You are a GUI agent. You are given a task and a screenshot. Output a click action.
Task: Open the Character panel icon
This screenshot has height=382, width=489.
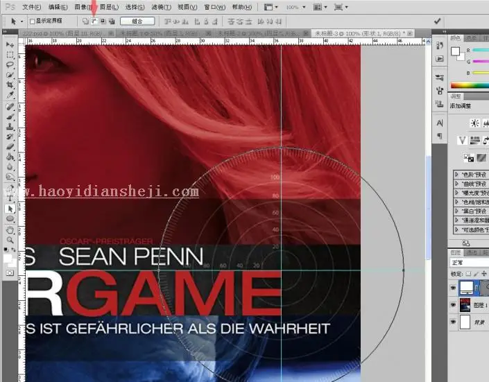pyautogui.click(x=440, y=123)
